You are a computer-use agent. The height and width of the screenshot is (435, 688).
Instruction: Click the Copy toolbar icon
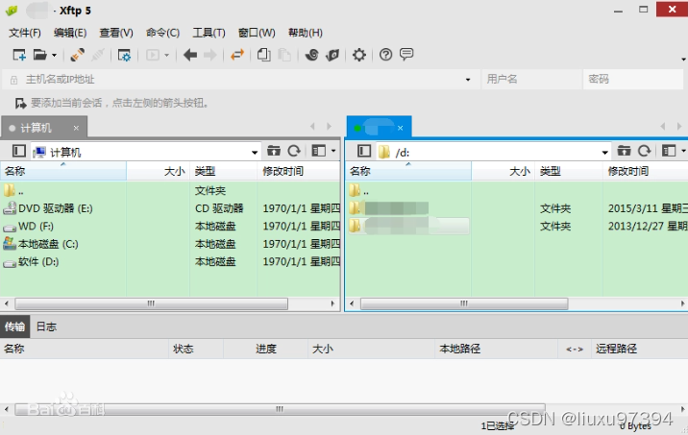pos(263,55)
